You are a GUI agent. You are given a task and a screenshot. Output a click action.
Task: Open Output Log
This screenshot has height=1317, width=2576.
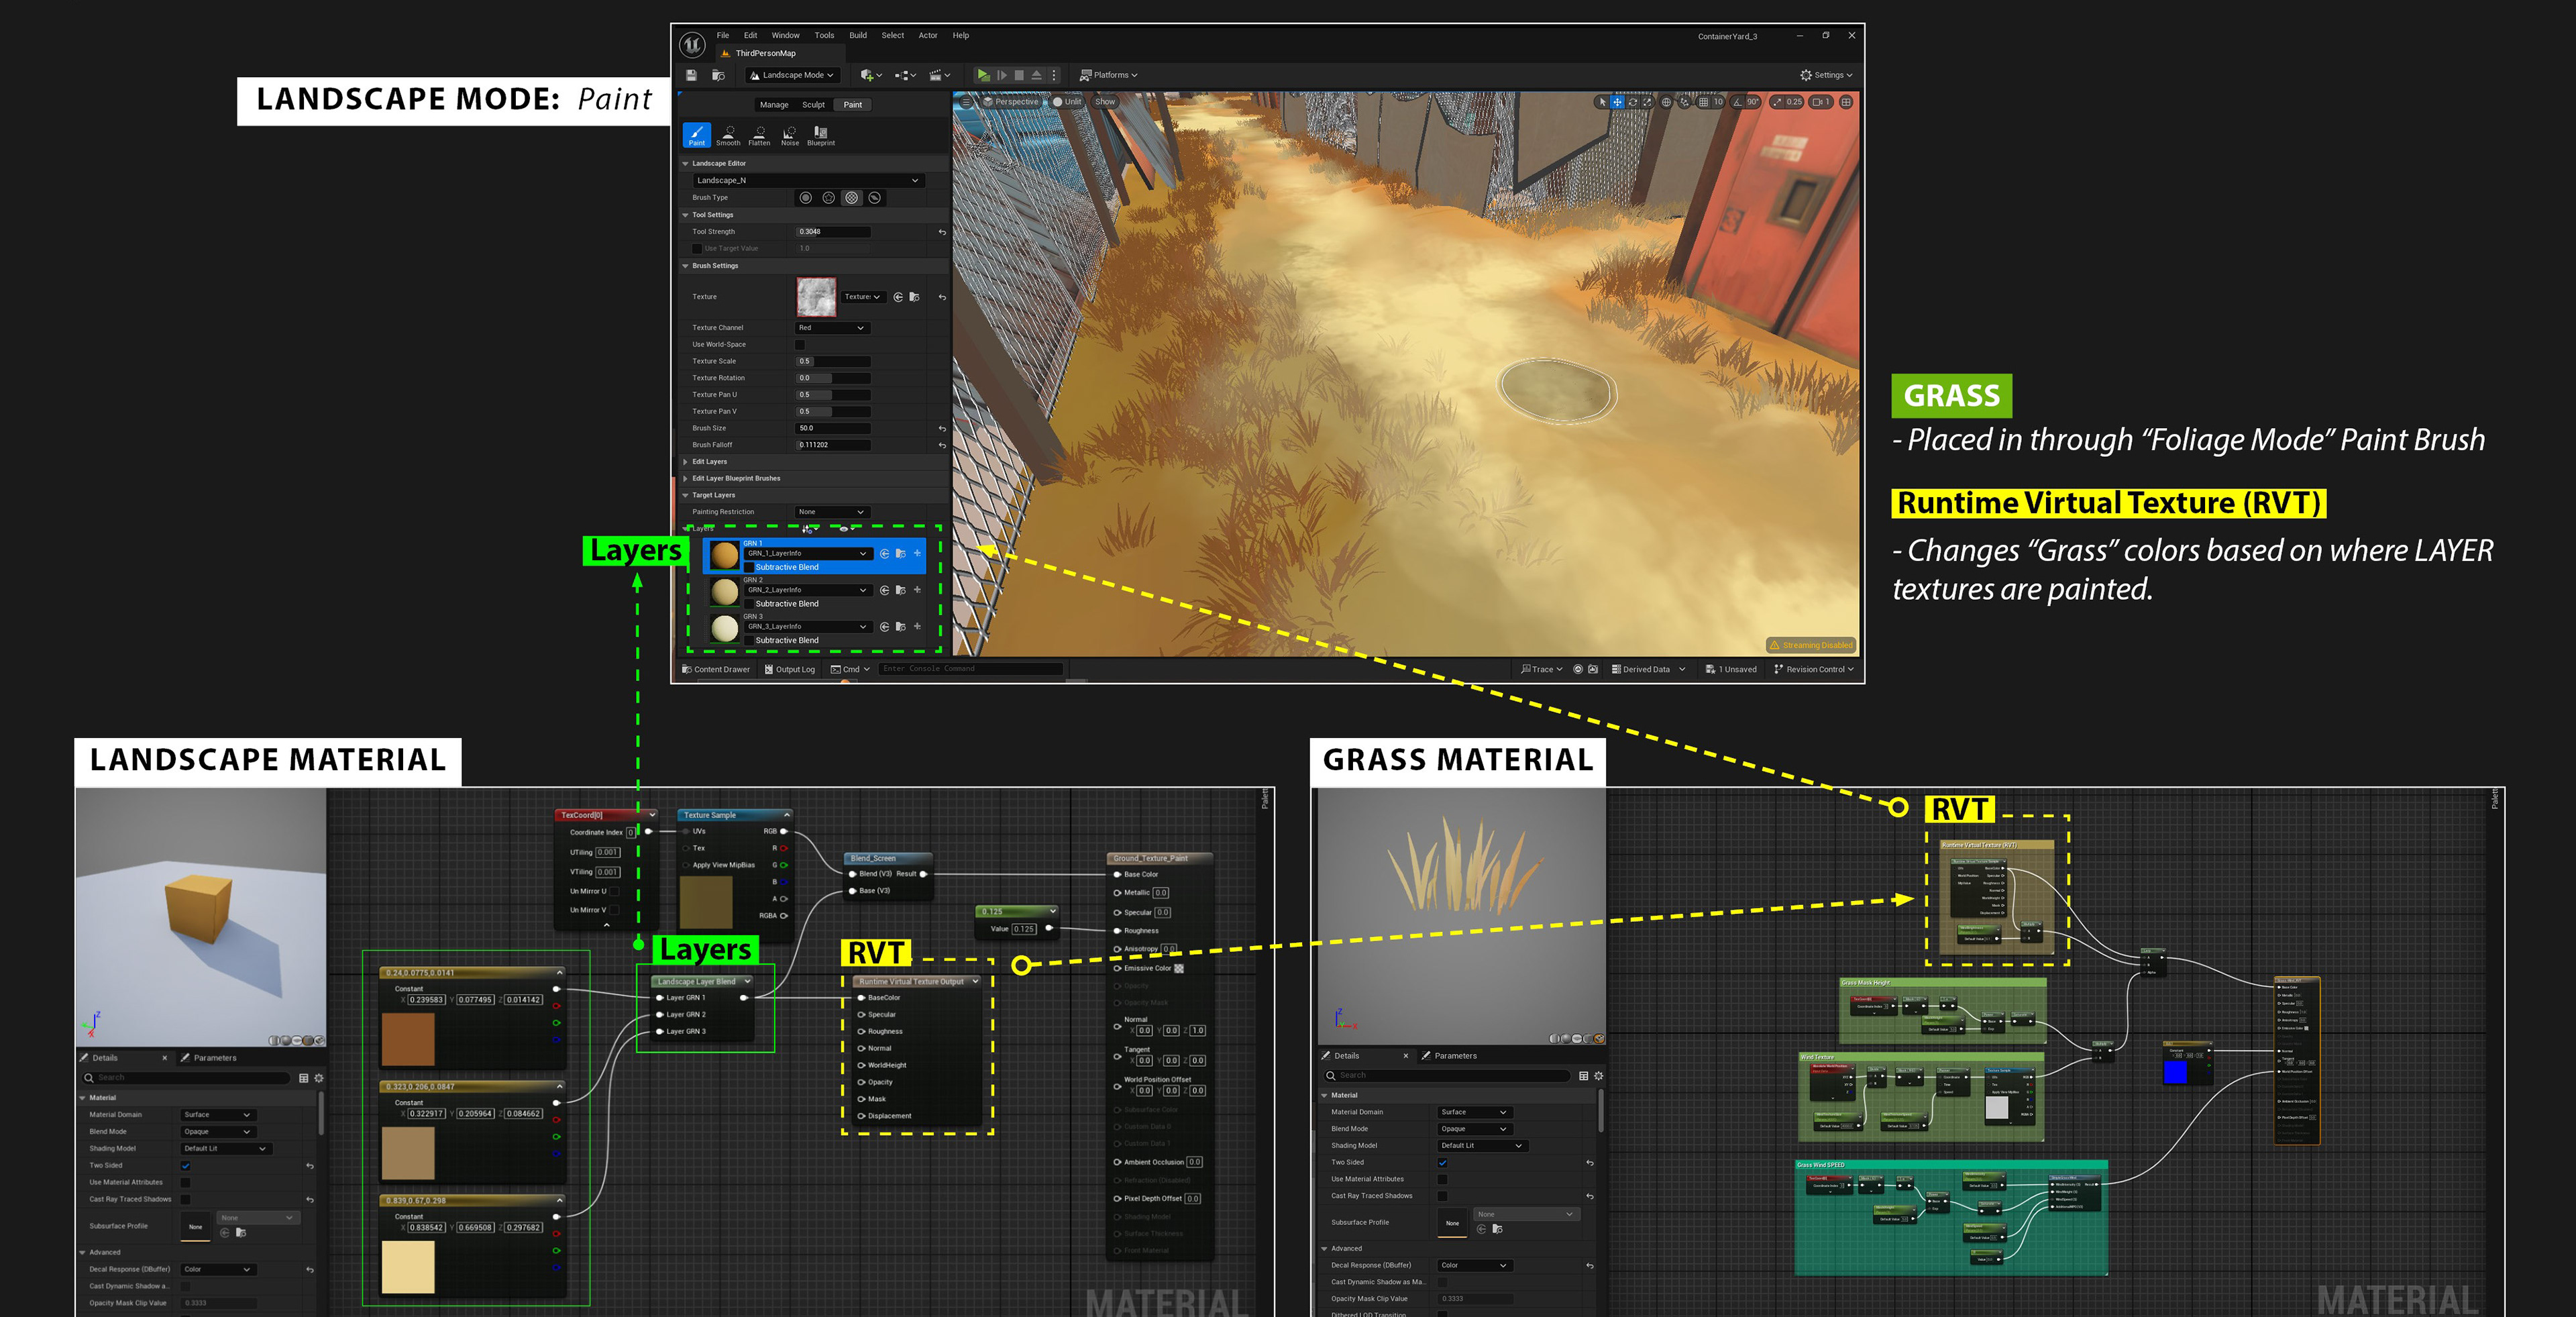790,670
